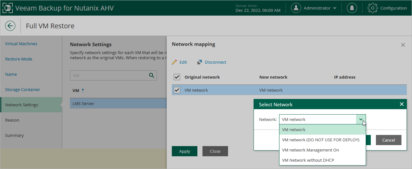Open the Name step

pyautogui.click(x=11, y=74)
